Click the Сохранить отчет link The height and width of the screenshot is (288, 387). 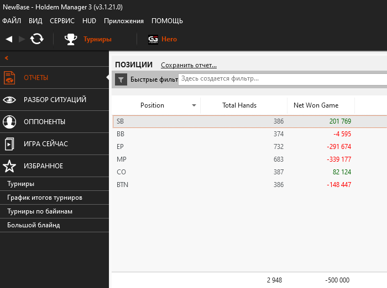pyautogui.click(x=189, y=65)
